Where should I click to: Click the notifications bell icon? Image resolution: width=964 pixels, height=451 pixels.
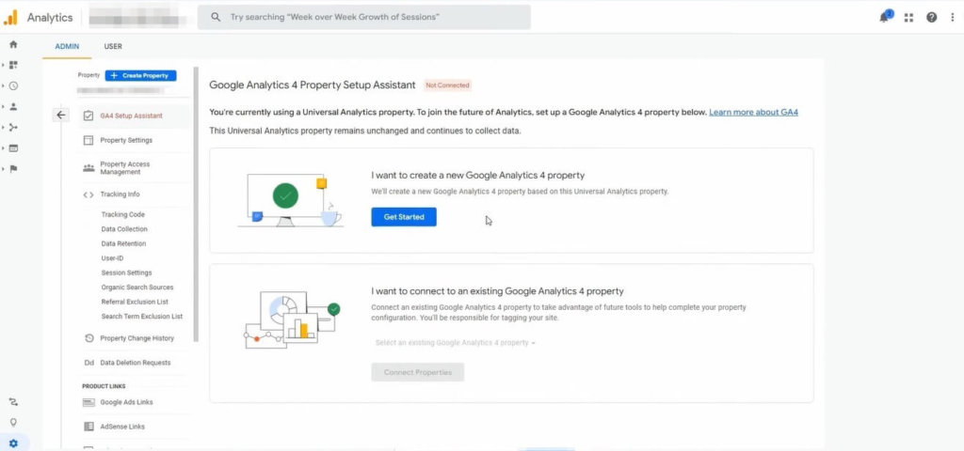[x=885, y=17]
